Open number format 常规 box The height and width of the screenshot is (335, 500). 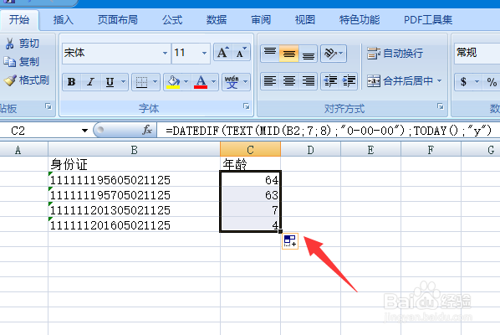click(x=477, y=53)
